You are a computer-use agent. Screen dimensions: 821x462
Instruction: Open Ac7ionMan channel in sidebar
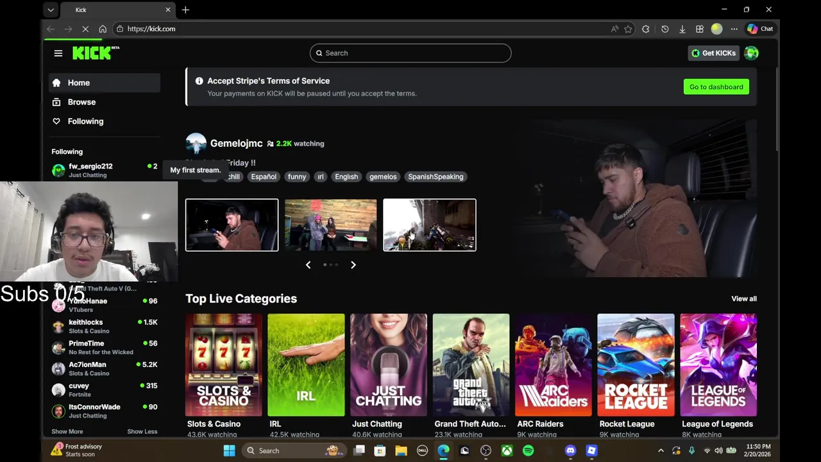tap(105, 368)
